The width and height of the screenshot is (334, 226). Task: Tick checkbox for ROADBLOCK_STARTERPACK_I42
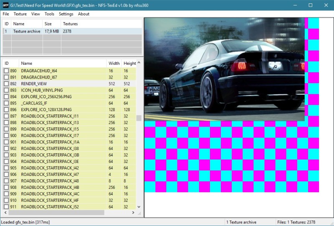[6, 168]
